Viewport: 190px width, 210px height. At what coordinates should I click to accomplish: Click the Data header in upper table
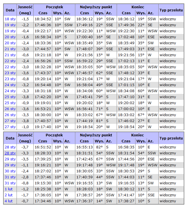pyautogui.click(x=10, y=10)
